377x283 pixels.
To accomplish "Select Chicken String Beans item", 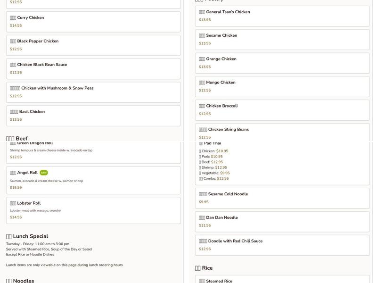I will [x=282, y=133].
